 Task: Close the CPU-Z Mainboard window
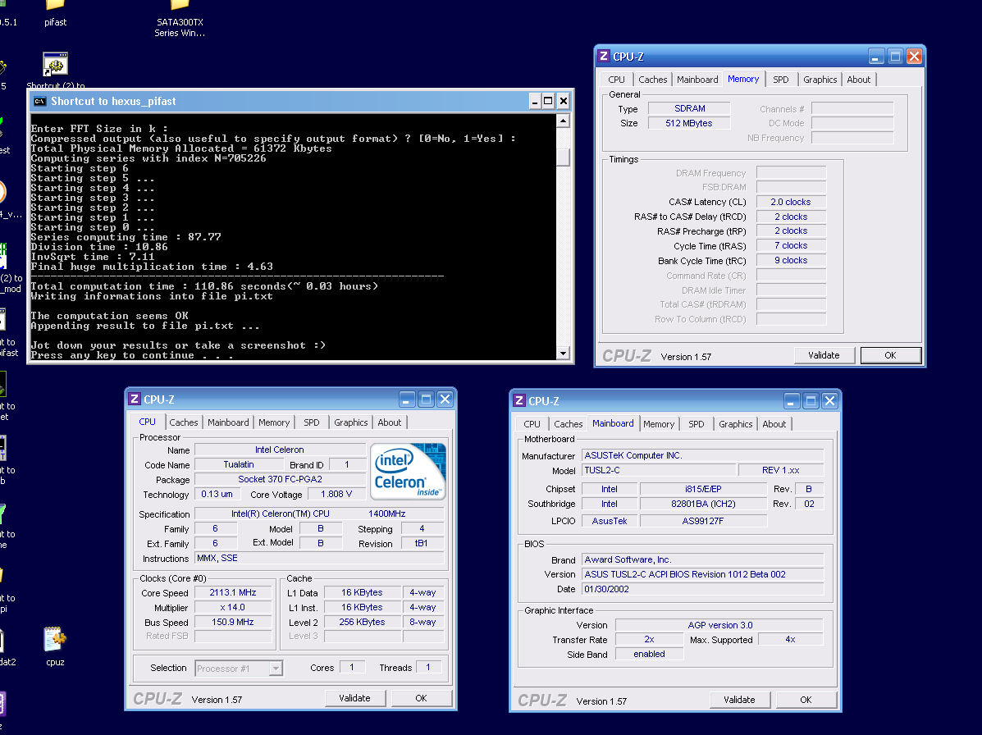coord(829,400)
